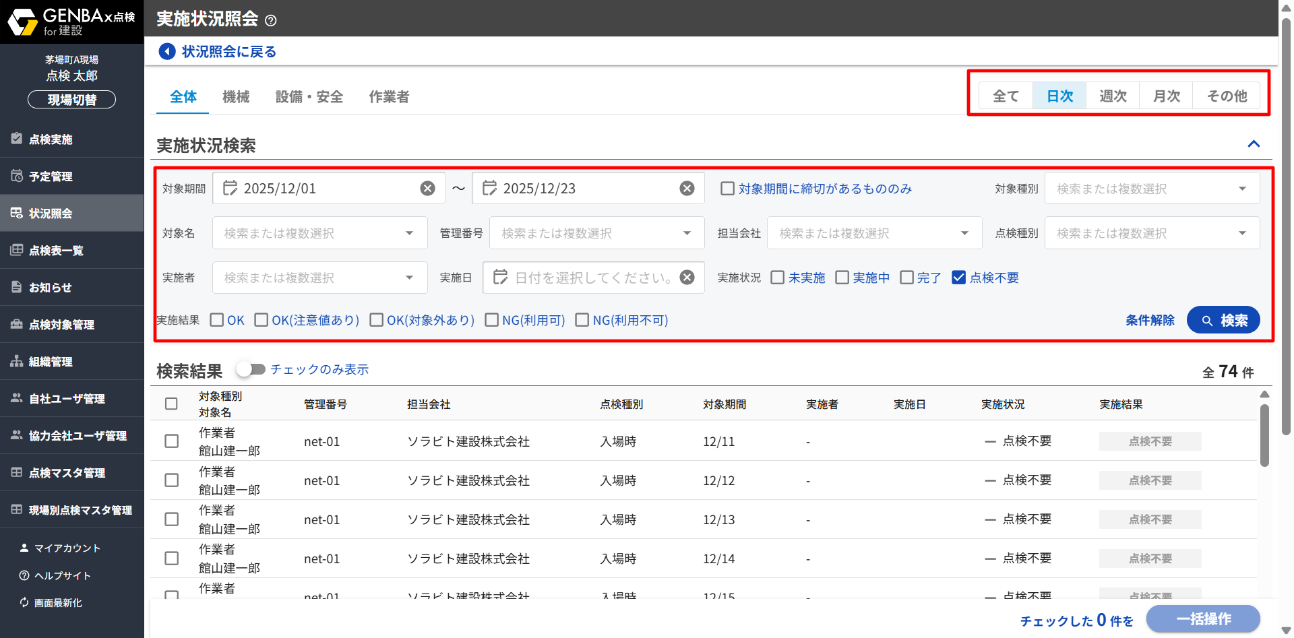Uncheck the 点検不要 status checkbox
This screenshot has width=1294, height=638.
point(958,278)
